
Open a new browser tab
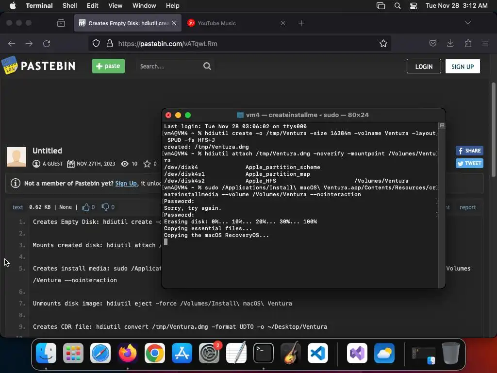301,23
